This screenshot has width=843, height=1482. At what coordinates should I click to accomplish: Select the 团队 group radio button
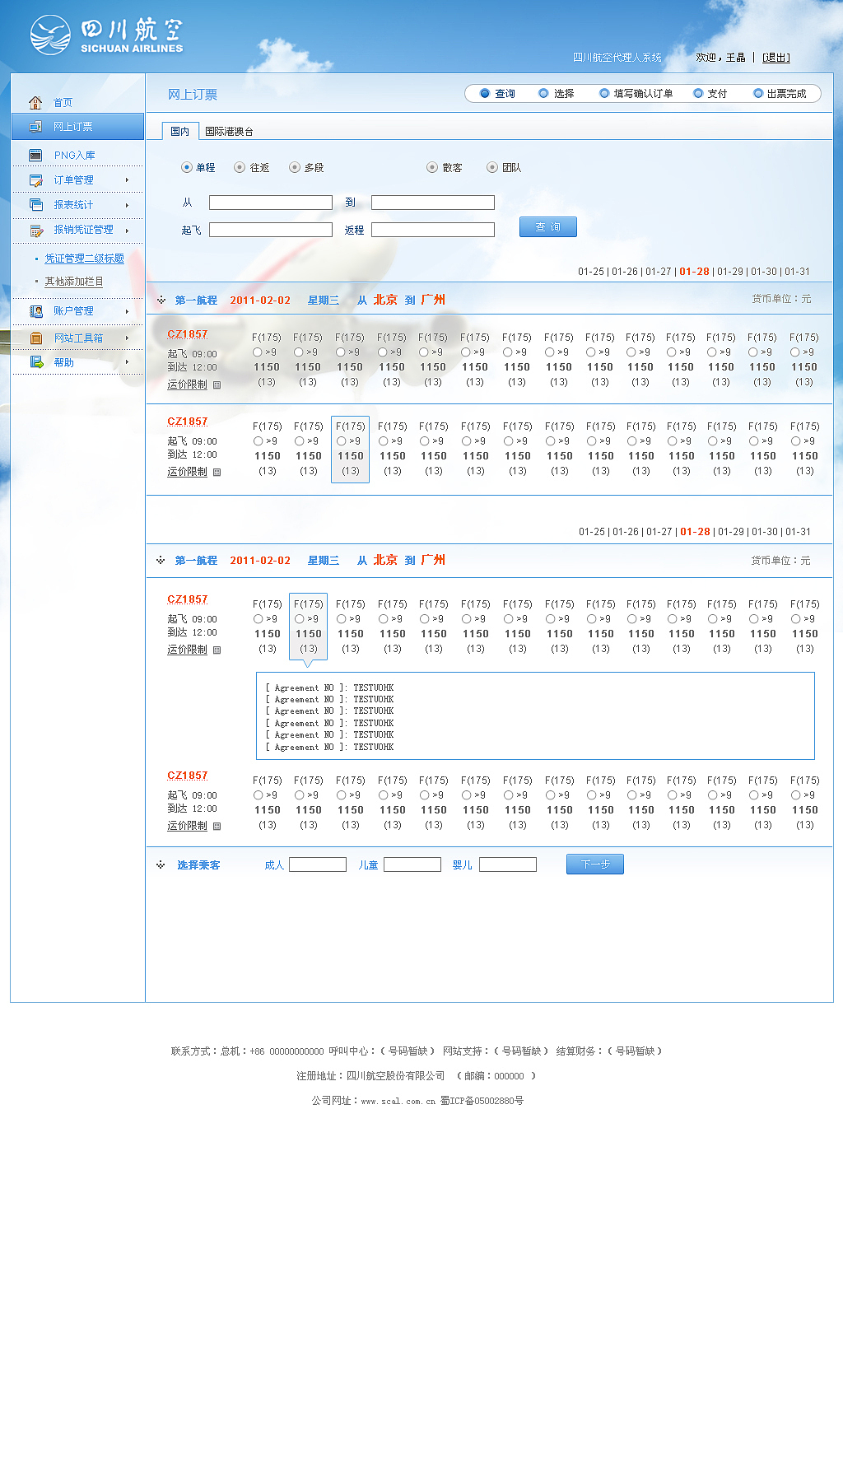click(x=492, y=167)
